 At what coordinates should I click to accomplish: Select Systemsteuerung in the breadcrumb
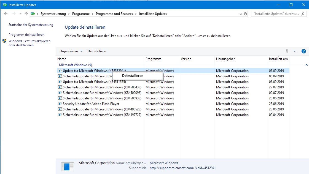[53, 14]
